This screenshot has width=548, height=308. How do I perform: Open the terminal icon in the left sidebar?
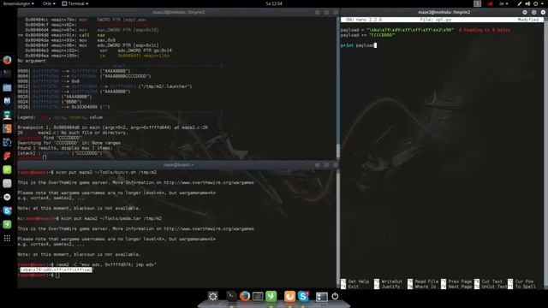(x=7, y=74)
